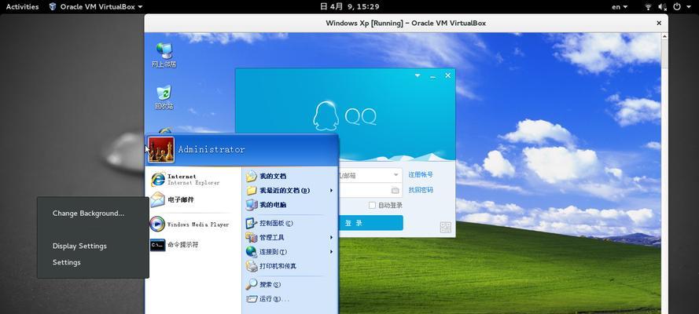Click the 搜索 magnifier icon

pyautogui.click(x=252, y=284)
